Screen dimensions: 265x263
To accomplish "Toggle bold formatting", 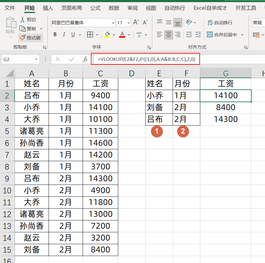I will point(55,34).
